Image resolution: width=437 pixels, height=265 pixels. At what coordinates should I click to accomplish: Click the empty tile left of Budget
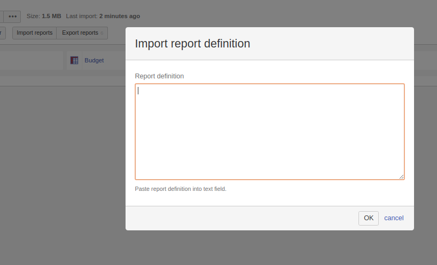[x=31, y=60]
